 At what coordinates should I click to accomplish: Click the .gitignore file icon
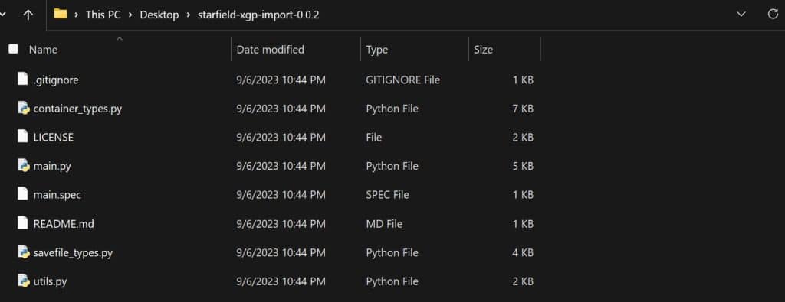tap(22, 79)
